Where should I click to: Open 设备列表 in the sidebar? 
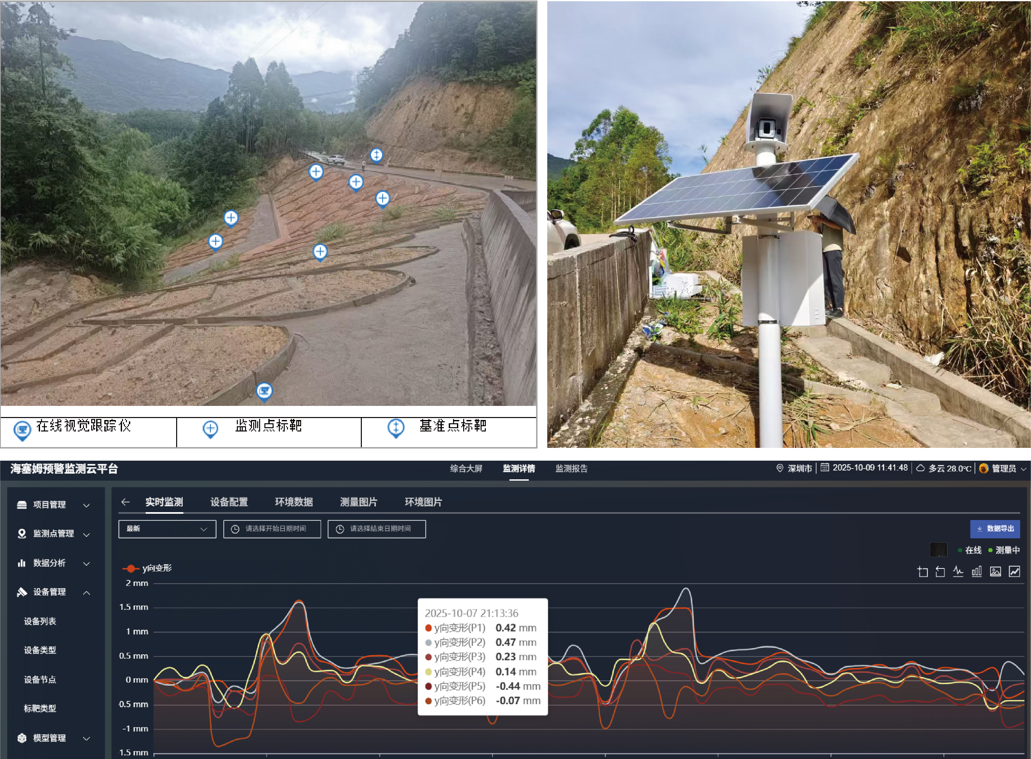pos(40,621)
